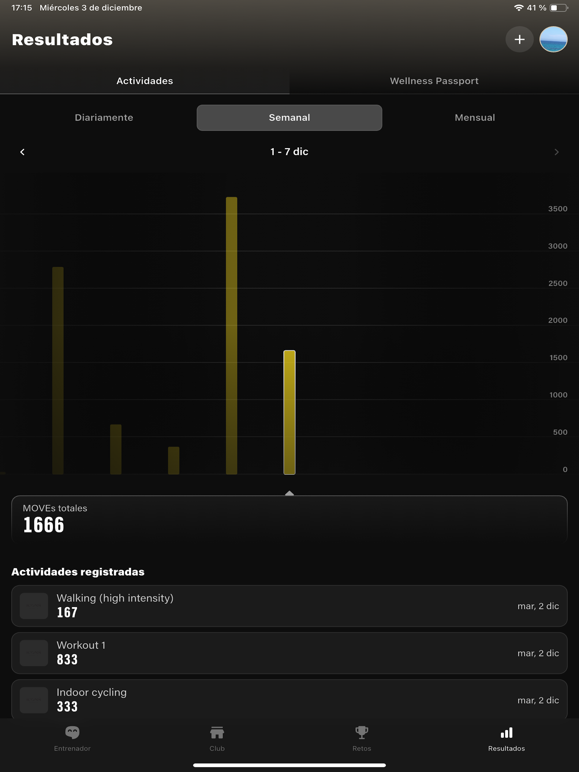Tap the battery indicator icon

(559, 8)
